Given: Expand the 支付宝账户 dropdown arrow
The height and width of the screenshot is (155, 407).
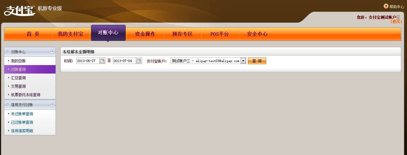Looking at the screenshot, I should coord(243,61).
